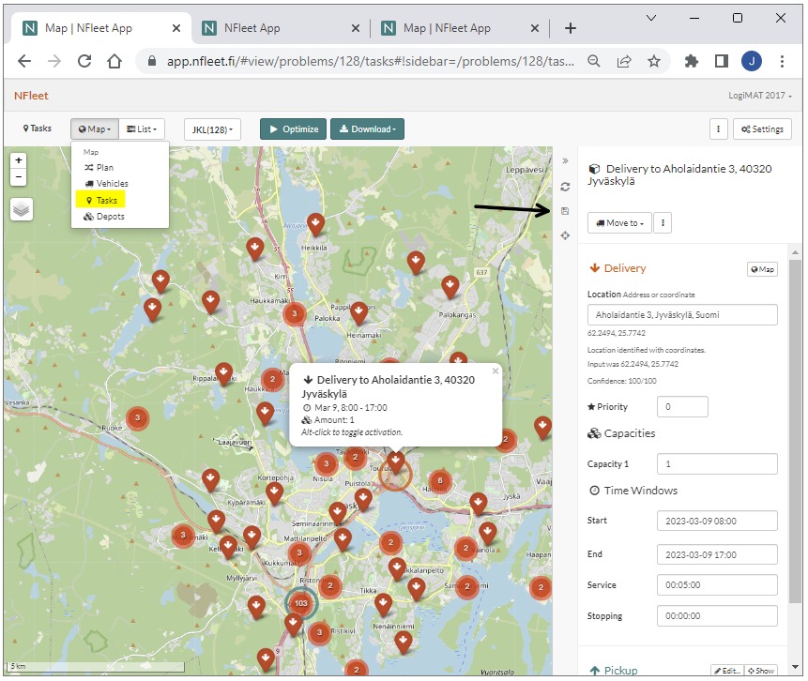Image resolution: width=808 pixels, height=681 pixels.
Task: Click the Tasks toolbar button
Action: (x=38, y=129)
